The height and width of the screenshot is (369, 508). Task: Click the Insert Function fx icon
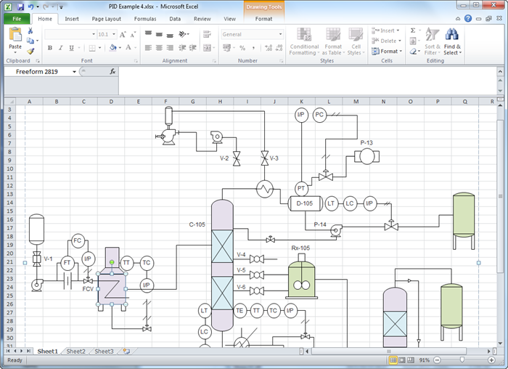click(x=112, y=72)
